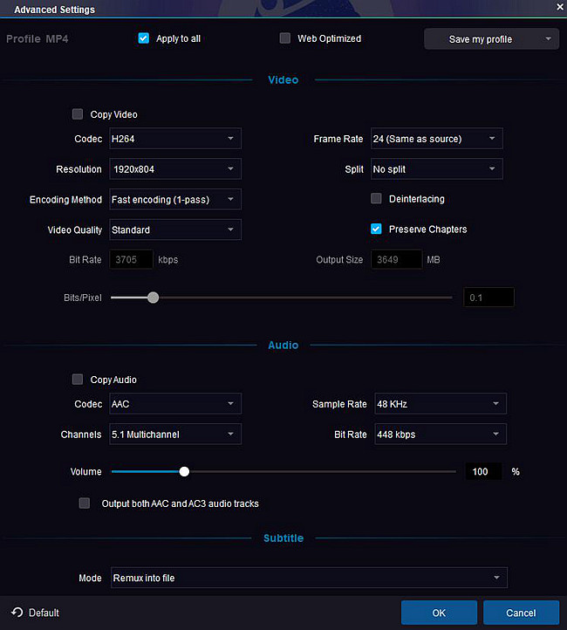Viewport: 567px width, 630px height.
Task: Click the Bits/Pixel value field 0.1
Action: click(x=488, y=298)
